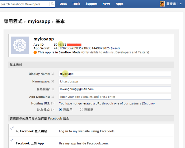185x148 pixels.
Task: Click the orange Sandbox Mode indicator dot
Action: pyautogui.click(x=35, y=52)
